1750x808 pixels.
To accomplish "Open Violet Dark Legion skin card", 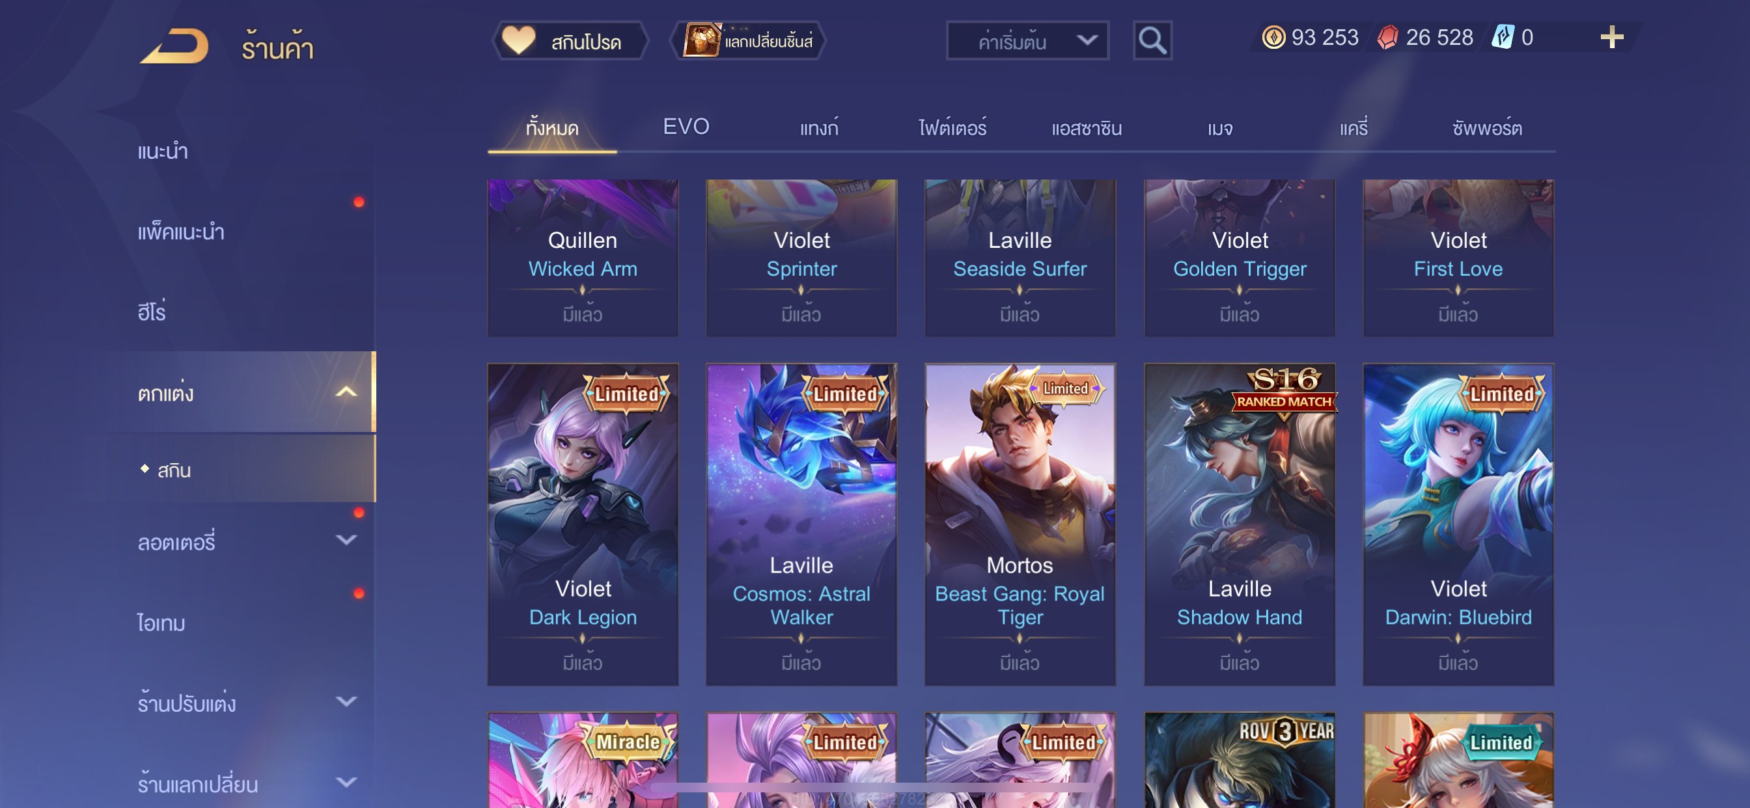I will click(x=583, y=524).
